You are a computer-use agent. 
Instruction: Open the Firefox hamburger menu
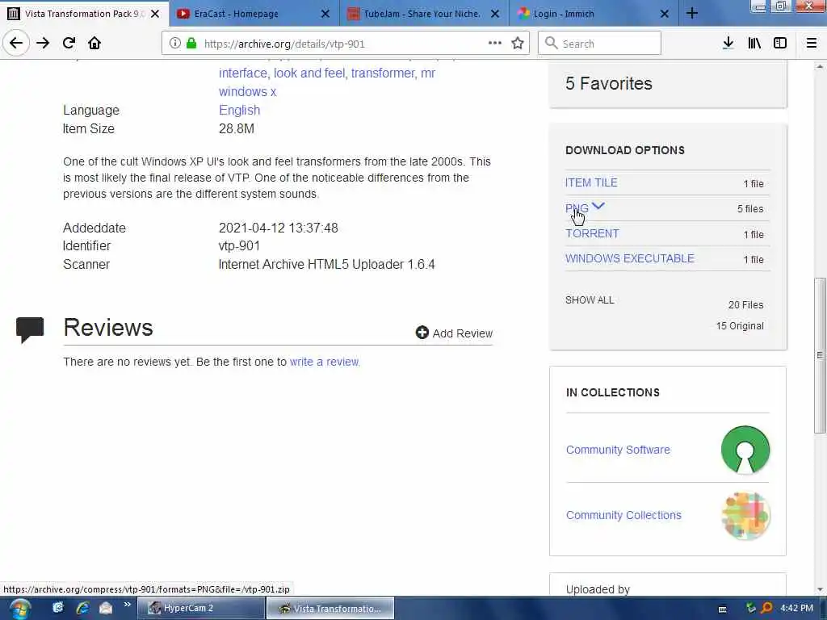click(811, 44)
